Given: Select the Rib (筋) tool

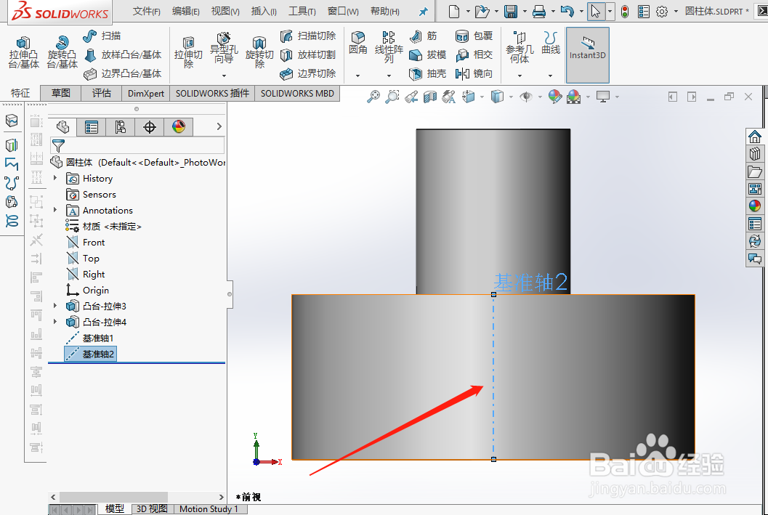Looking at the screenshot, I should coord(423,36).
